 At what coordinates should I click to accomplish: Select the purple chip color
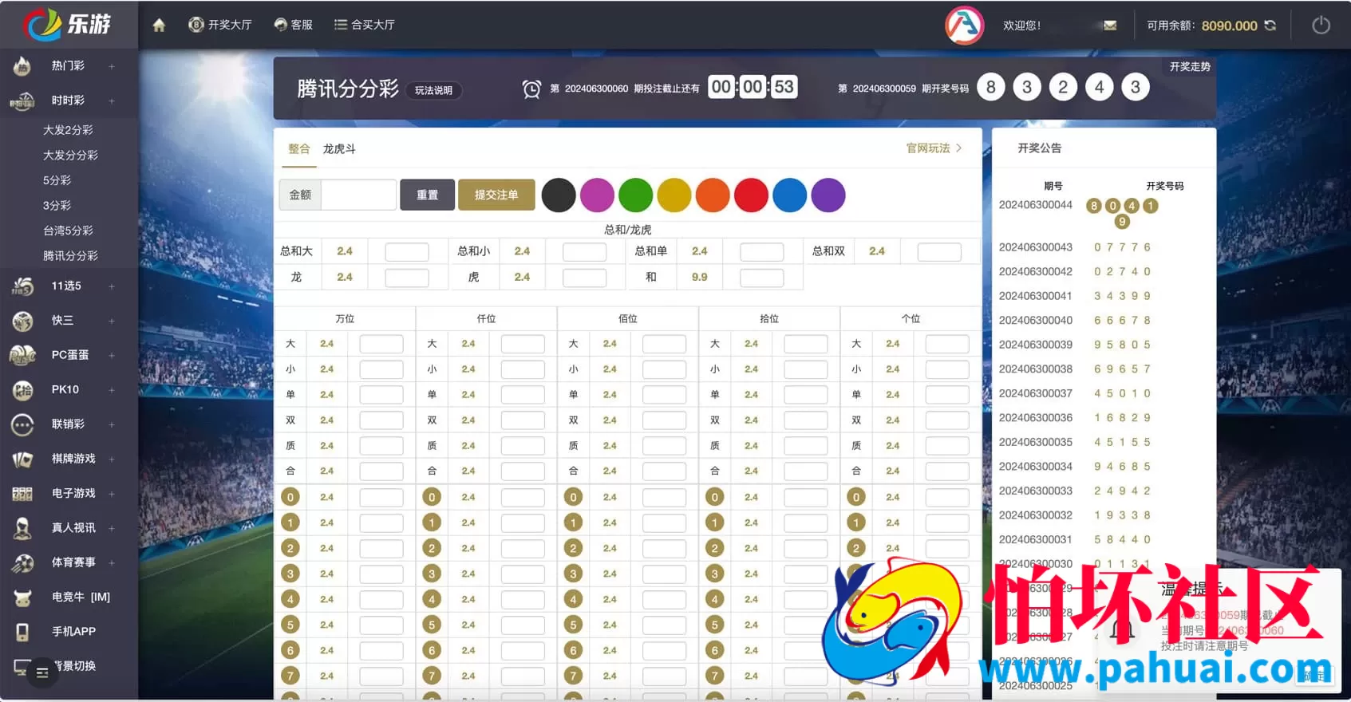[x=828, y=195]
